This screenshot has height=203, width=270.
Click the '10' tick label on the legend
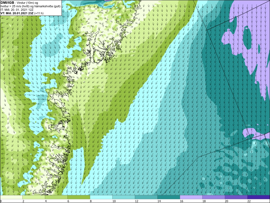[114, 201]
